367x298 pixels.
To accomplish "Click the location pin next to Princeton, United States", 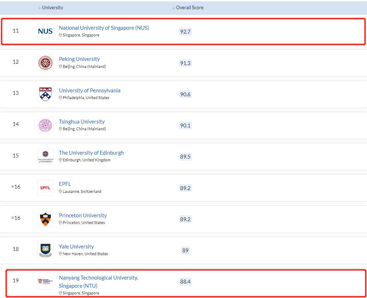I will (60, 222).
